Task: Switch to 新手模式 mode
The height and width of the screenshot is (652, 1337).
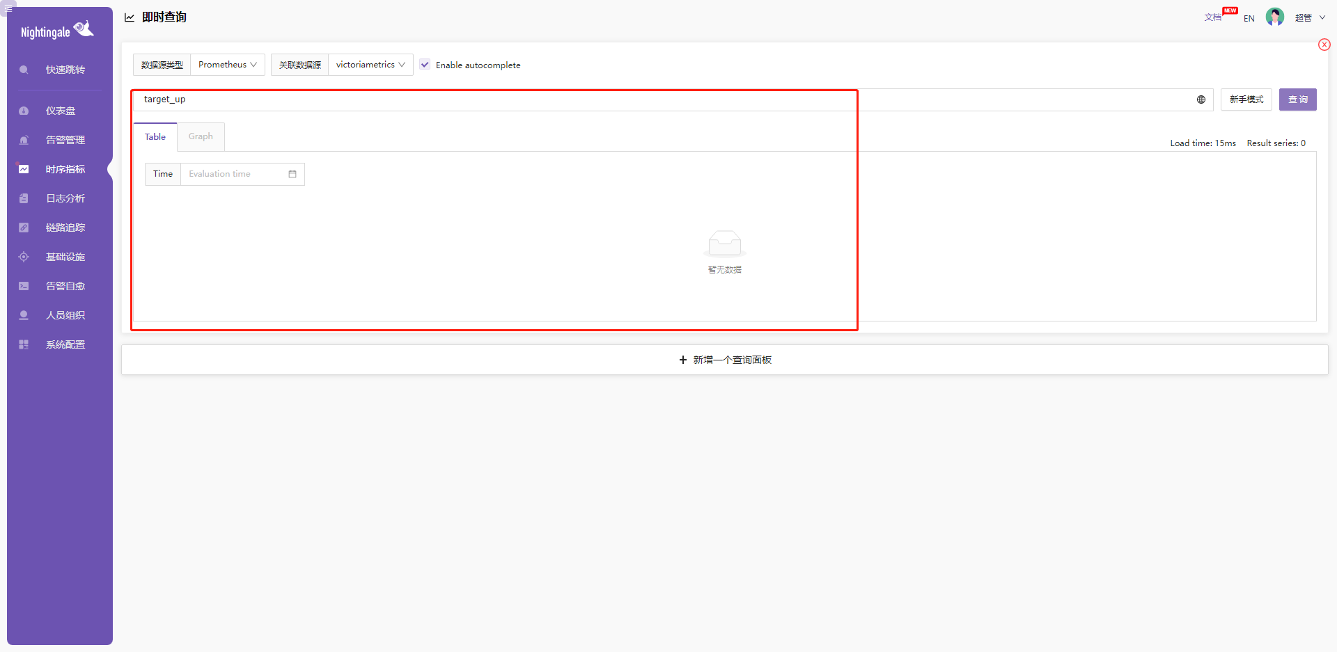Action: 1246,100
